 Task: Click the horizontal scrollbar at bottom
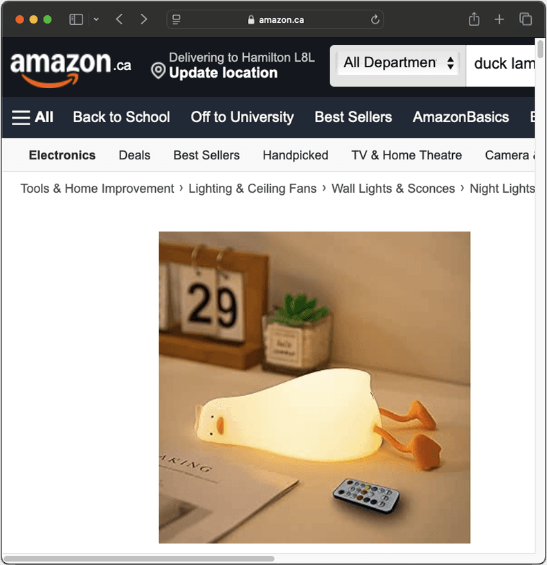(x=139, y=559)
